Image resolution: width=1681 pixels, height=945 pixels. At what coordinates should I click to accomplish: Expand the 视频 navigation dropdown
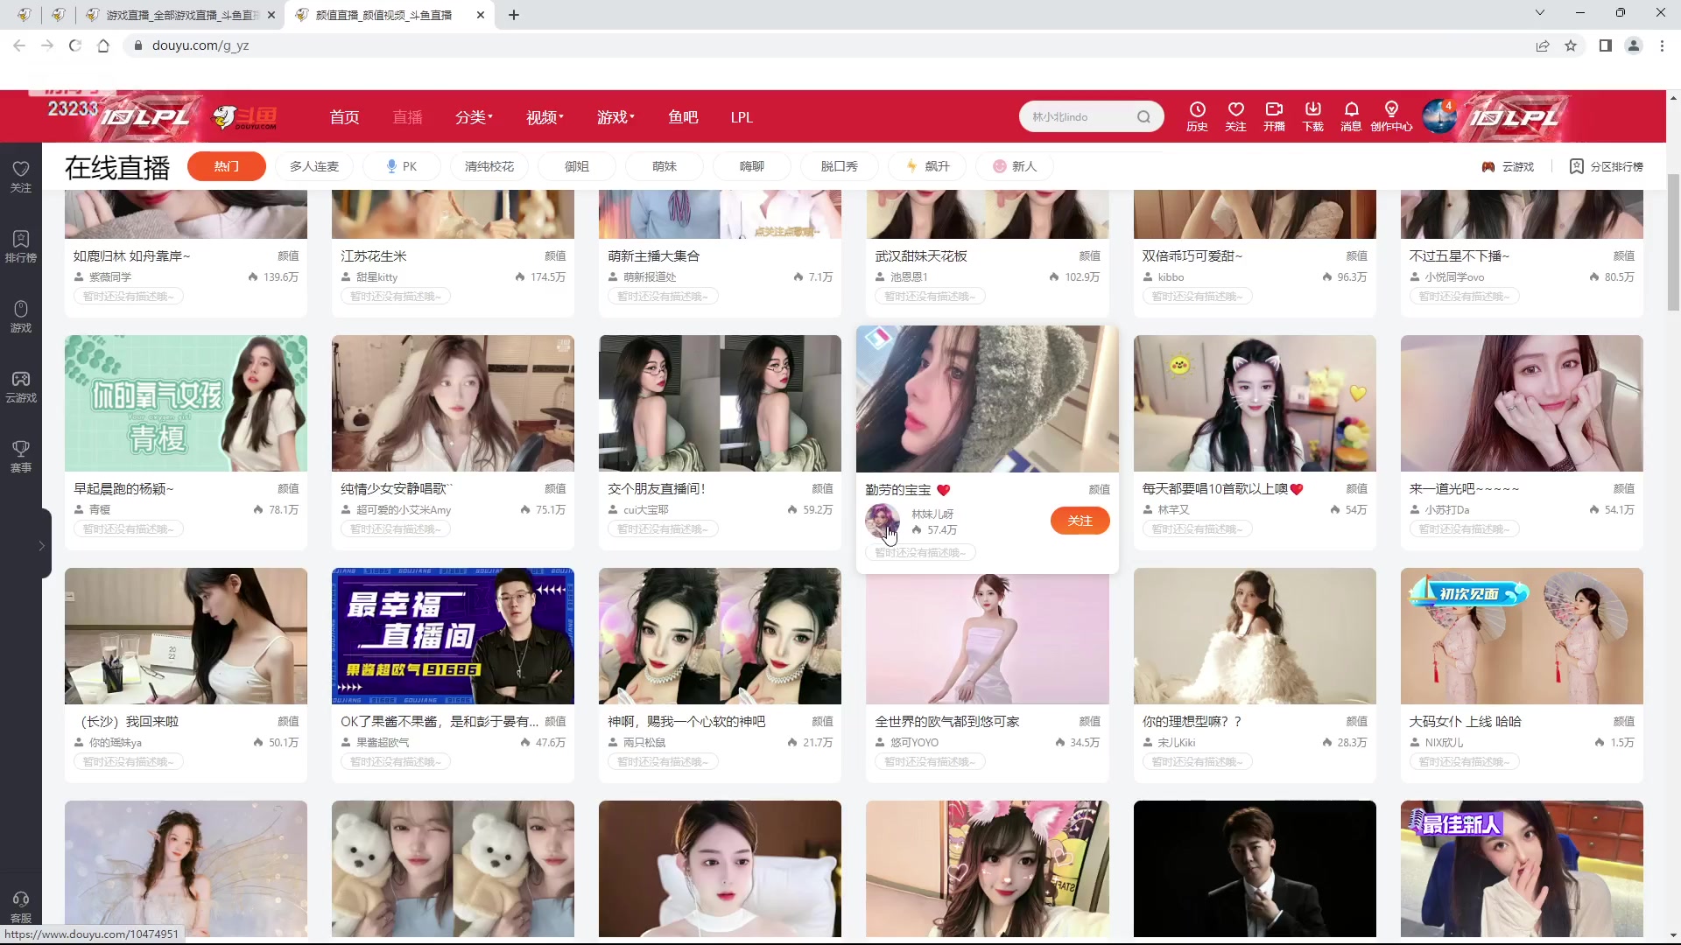(x=543, y=116)
